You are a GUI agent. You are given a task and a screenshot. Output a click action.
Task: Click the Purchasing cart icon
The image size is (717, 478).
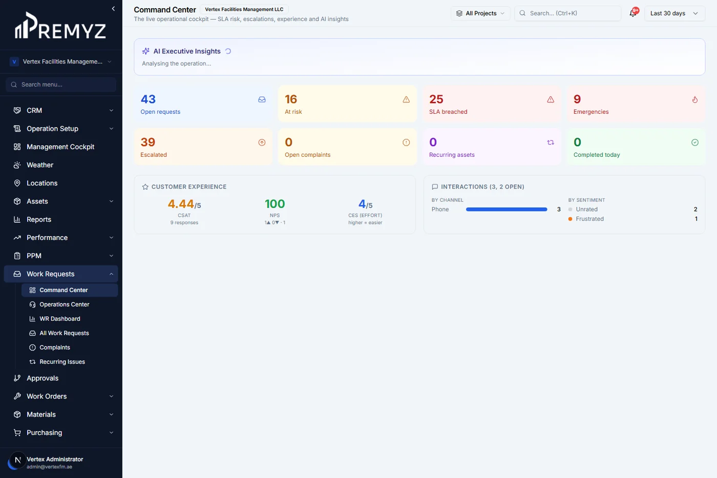coord(17,432)
